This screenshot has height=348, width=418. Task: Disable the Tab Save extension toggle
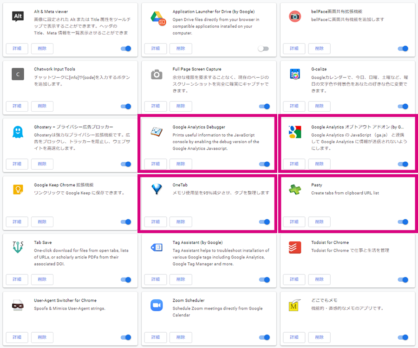pyautogui.click(x=126, y=279)
